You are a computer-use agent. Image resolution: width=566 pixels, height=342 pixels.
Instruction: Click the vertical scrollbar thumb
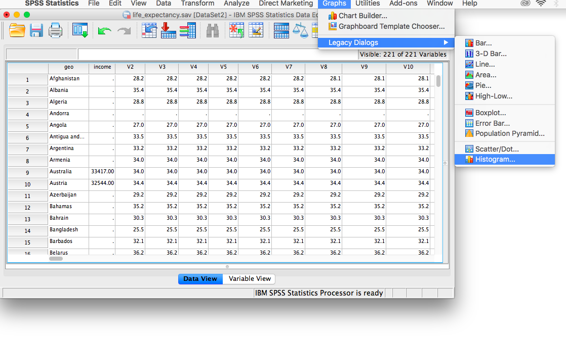pyautogui.click(x=438, y=81)
